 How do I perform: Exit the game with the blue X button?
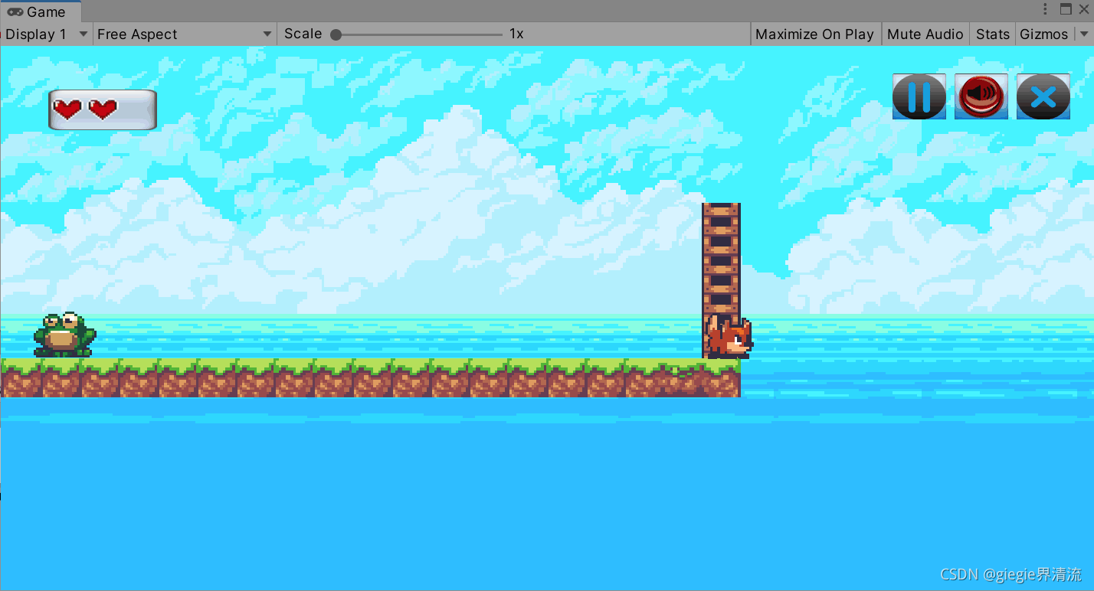coord(1043,96)
